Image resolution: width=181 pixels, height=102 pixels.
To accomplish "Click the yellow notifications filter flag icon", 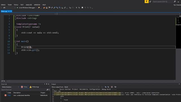I will pyautogui.click(x=146, y=1).
